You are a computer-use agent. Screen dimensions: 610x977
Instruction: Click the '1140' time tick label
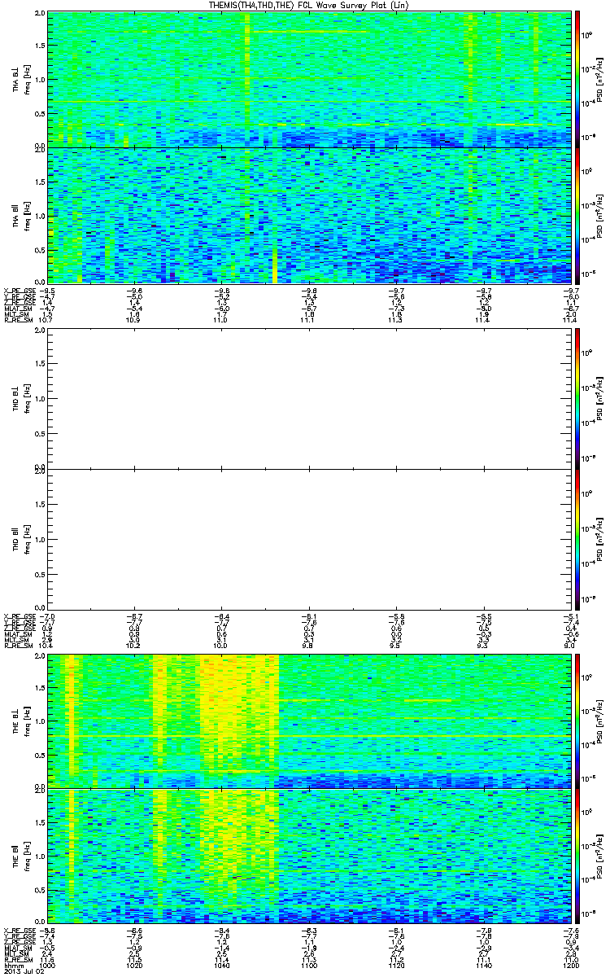coord(483,966)
